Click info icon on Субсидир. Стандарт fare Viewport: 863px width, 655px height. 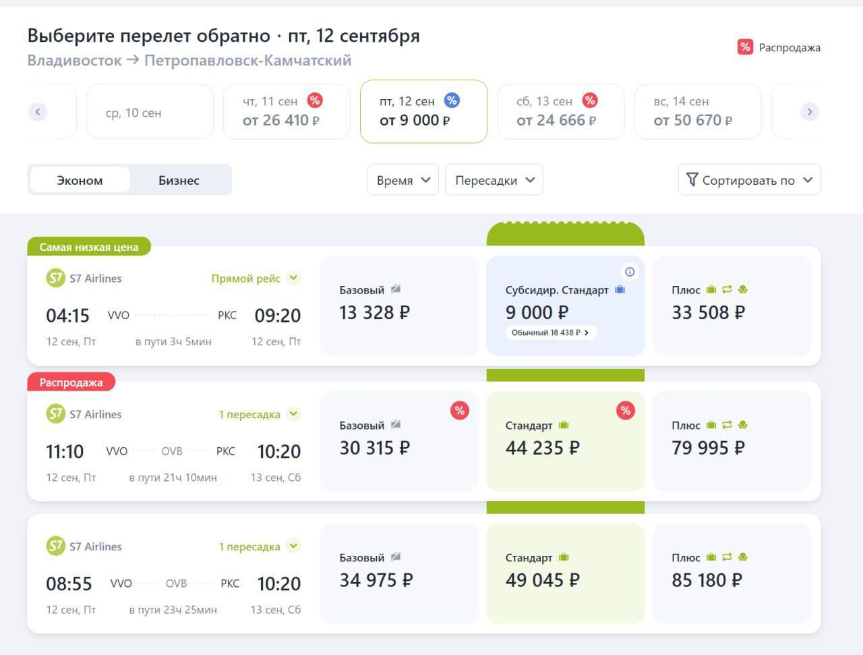pyautogui.click(x=630, y=272)
